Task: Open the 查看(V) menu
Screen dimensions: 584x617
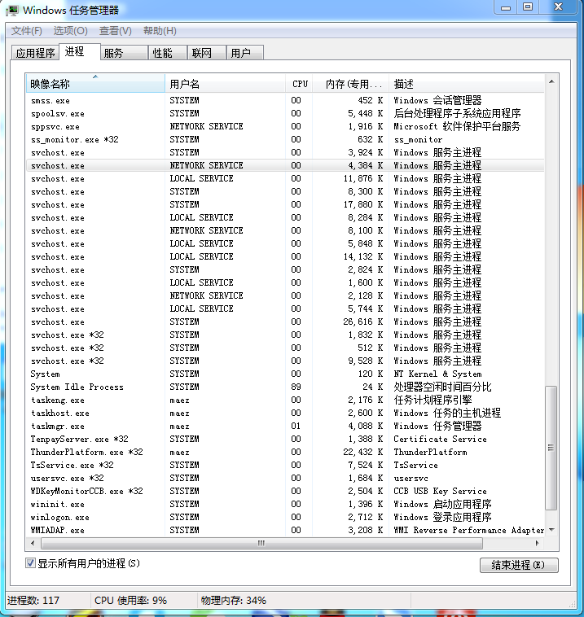Action: click(116, 31)
